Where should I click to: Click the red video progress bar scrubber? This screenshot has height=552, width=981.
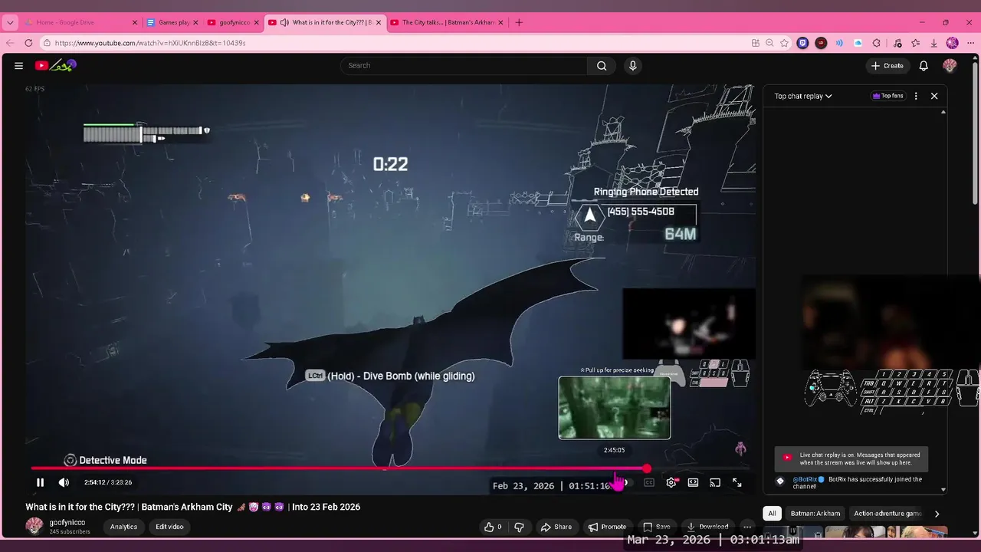647,468
